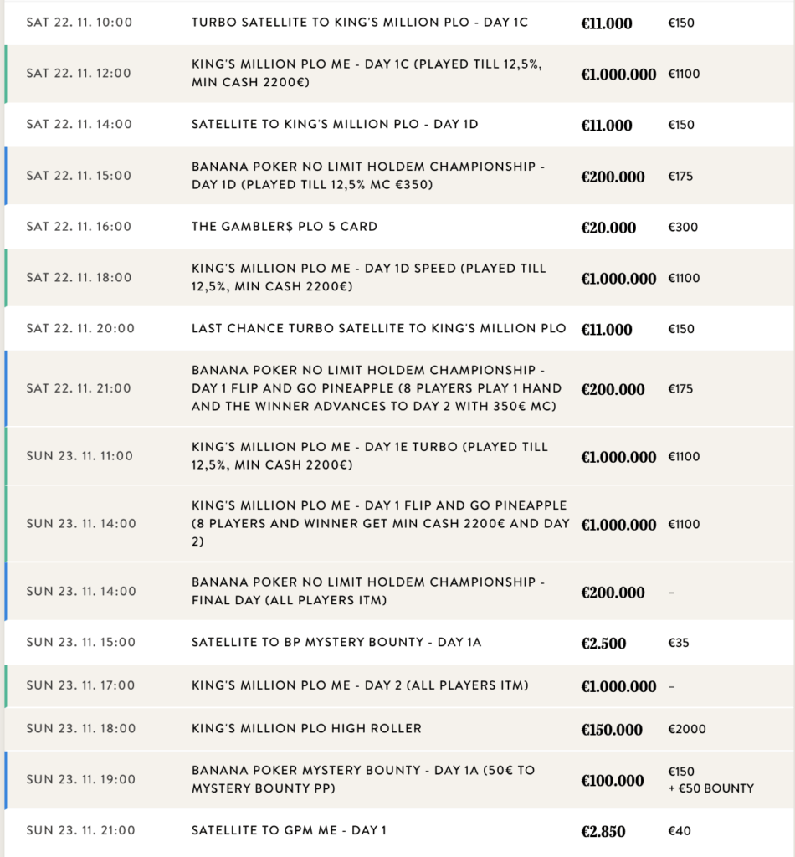The image size is (795, 857).
Task: Select the SAT 22. 11. 16:00 date cell
Action: pyautogui.click(x=79, y=227)
